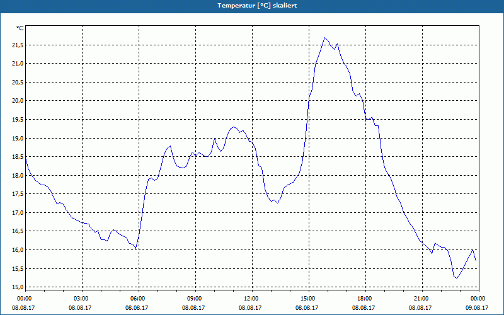The height and width of the screenshot is (315, 504).
Task: Pick the 19,0 y-axis label
Action: (x=18, y=138)
